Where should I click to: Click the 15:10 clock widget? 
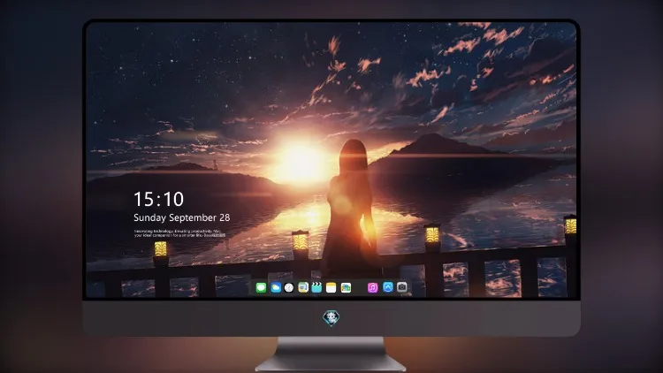(x=158, y=199)
